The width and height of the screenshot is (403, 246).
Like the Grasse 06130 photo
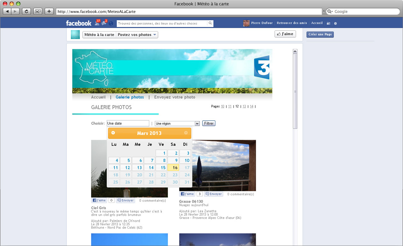[187, 194]
